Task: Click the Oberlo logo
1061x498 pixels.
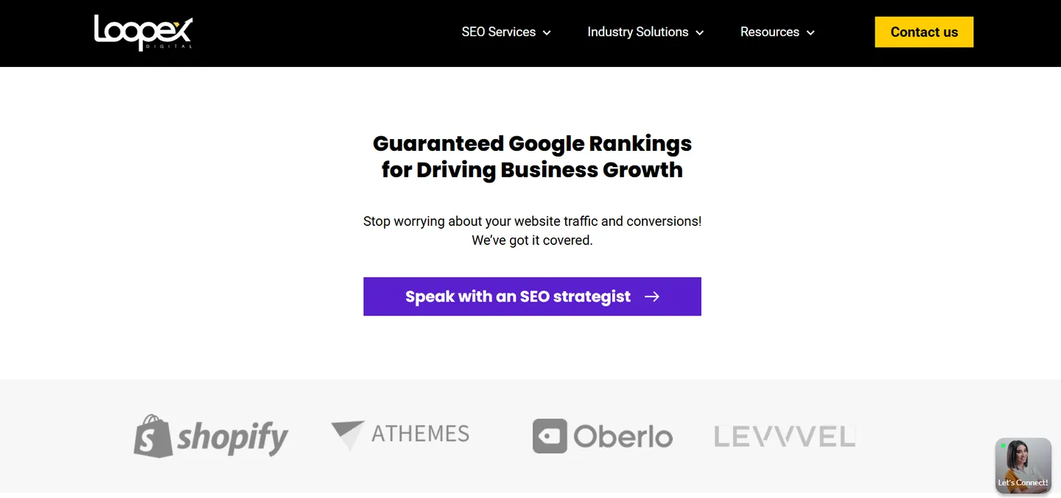Action: (603, 436)
